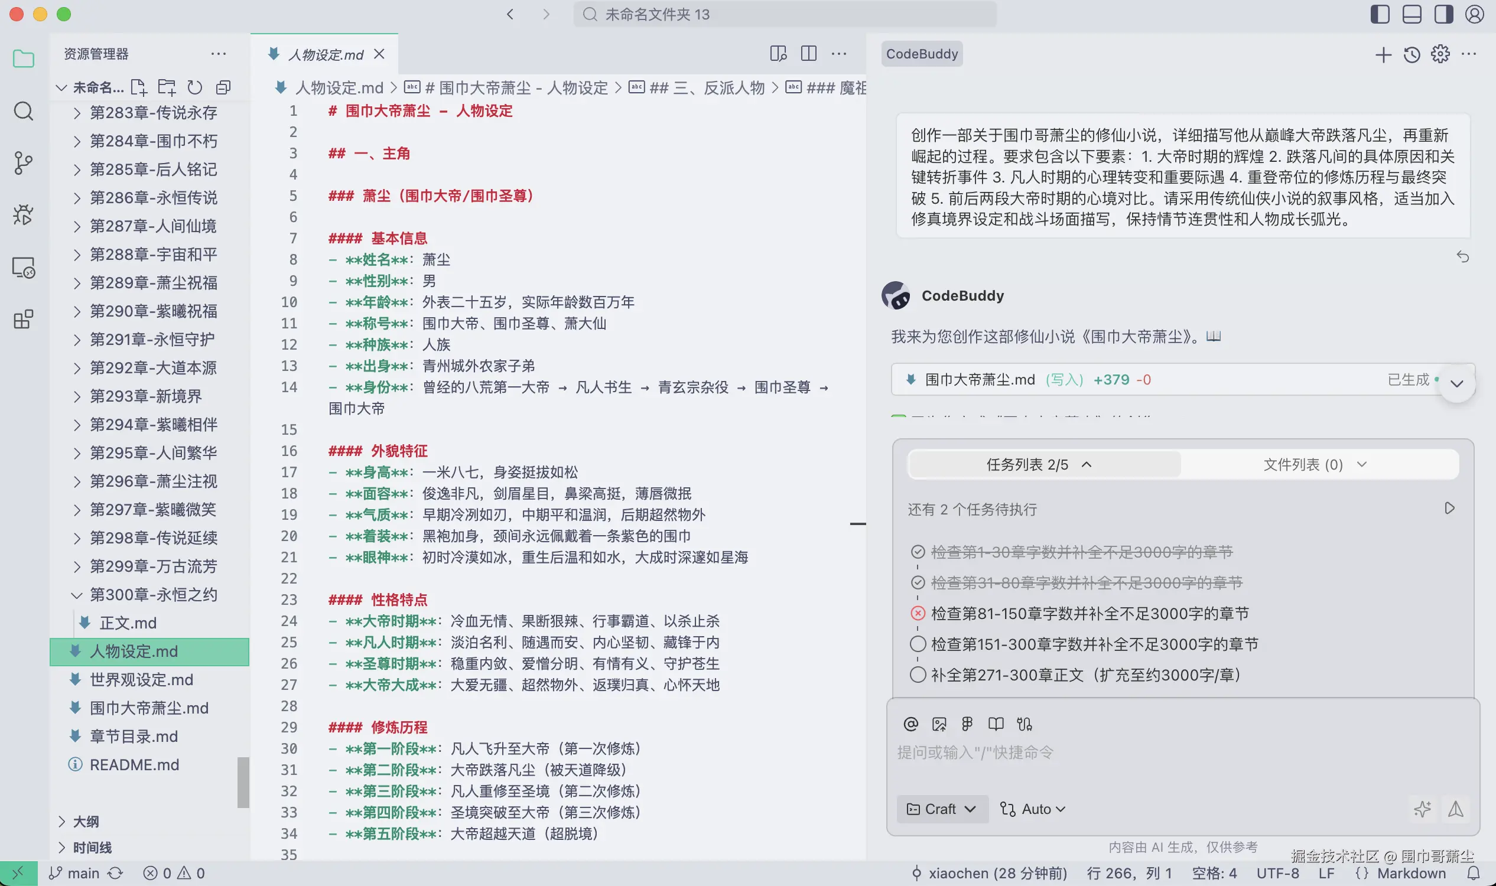Viewport: 1496px width, 886px height.
Task: Open the Craft mode dropdown
Action: 942,809
